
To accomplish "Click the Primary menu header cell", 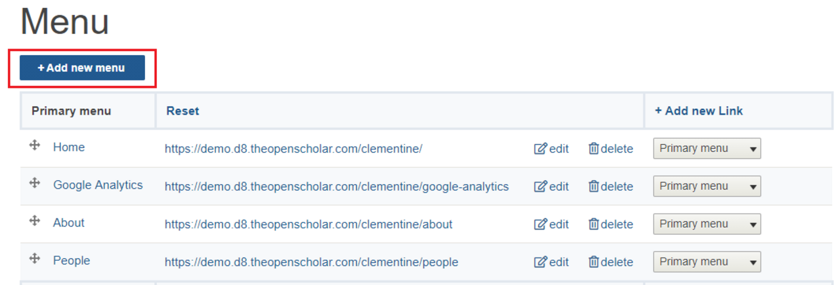I will coord(71,111).
